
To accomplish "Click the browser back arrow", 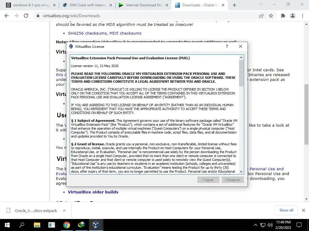I will (7, 16).
